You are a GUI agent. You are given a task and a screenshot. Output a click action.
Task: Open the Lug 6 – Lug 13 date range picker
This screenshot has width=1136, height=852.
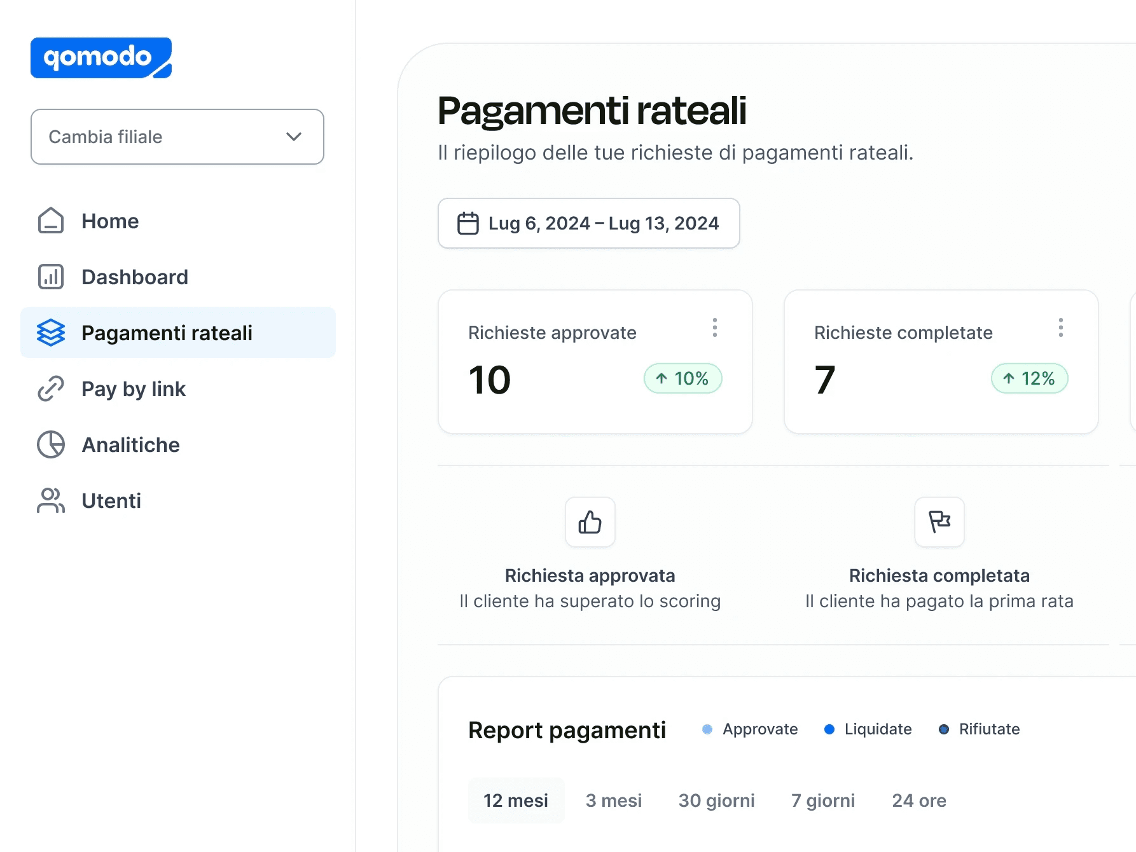589,223
